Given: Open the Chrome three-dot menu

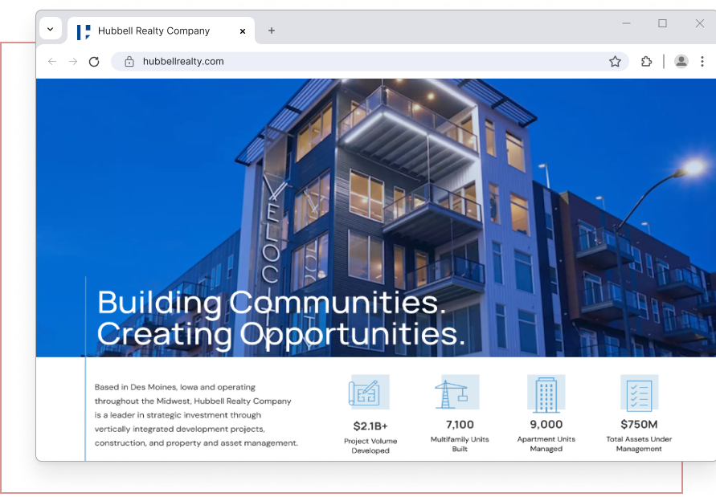Looking at the screenshot, I should 702,61.
